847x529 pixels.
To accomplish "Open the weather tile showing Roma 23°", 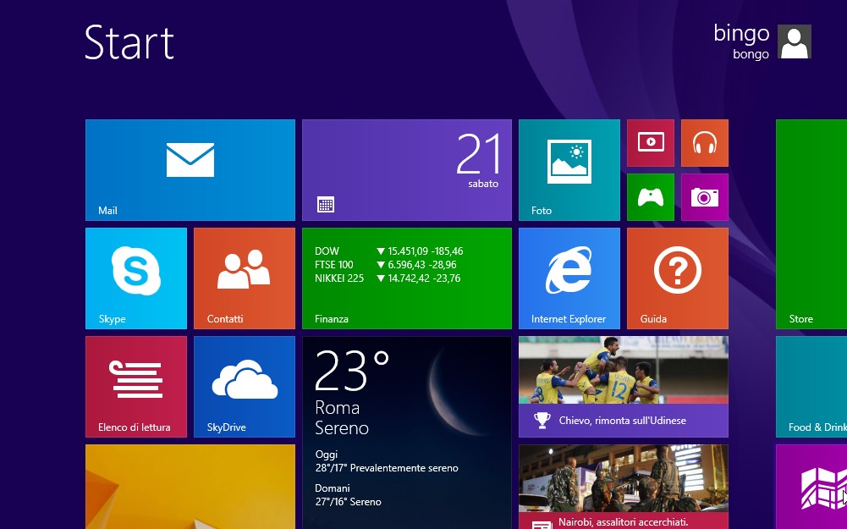I will [x=407, y=433].
